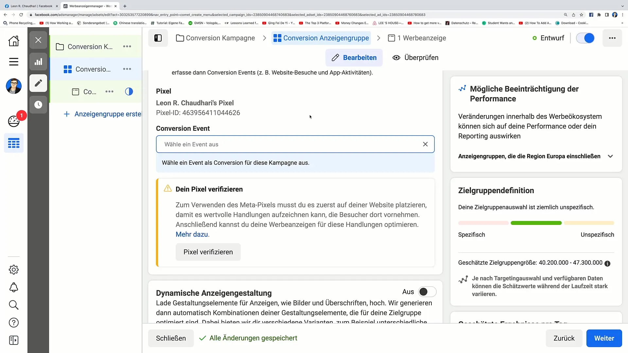Open the Ads Manager table grid icon

click(14, 143)
